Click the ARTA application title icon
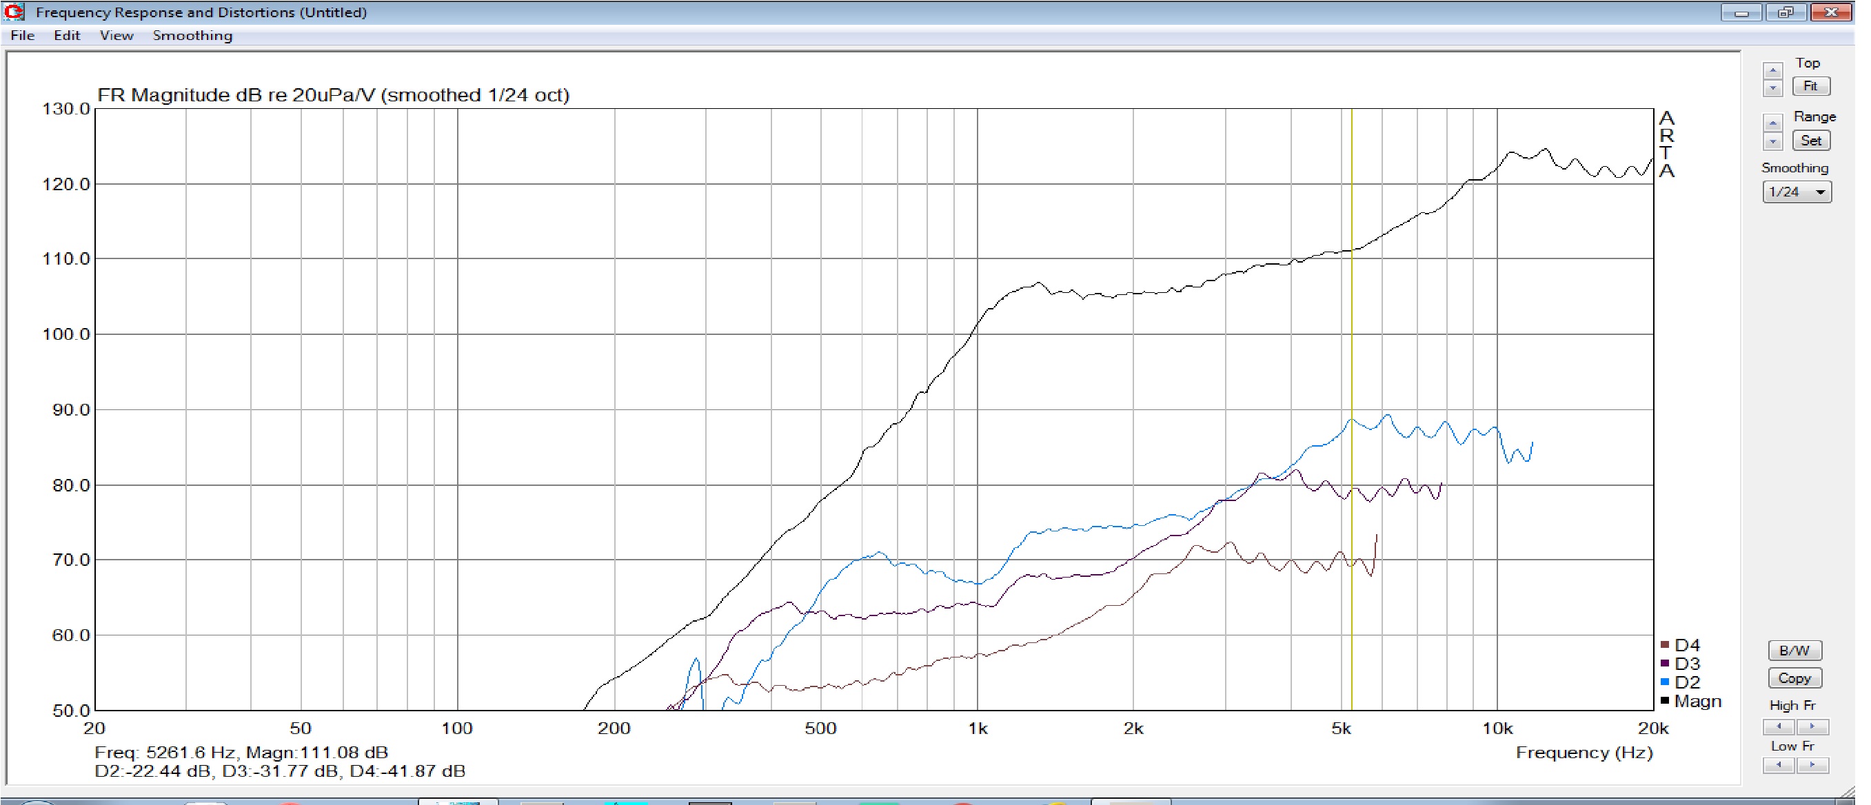Image resolution: width=1871 pixels, height=805 pixels. (x=13, y=12)
